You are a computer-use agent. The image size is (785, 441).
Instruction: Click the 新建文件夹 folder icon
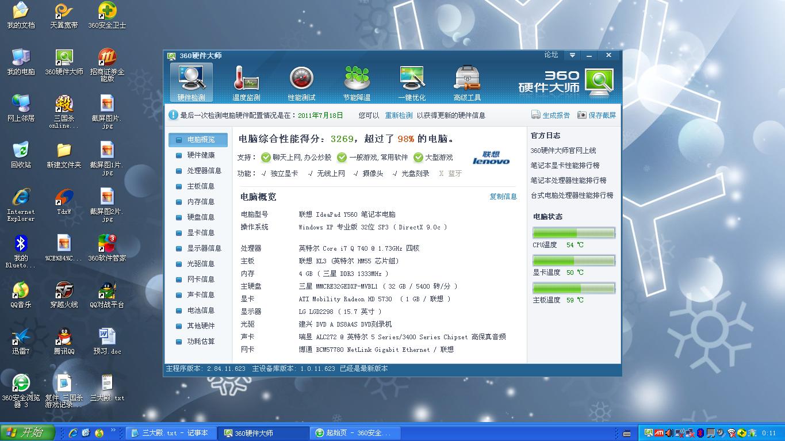coord(64,155)
